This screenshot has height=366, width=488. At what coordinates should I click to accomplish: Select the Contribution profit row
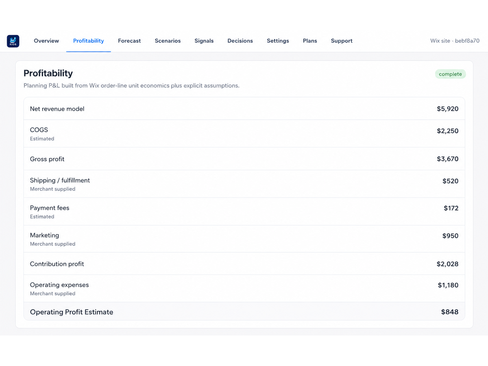(x=244, y=264)
